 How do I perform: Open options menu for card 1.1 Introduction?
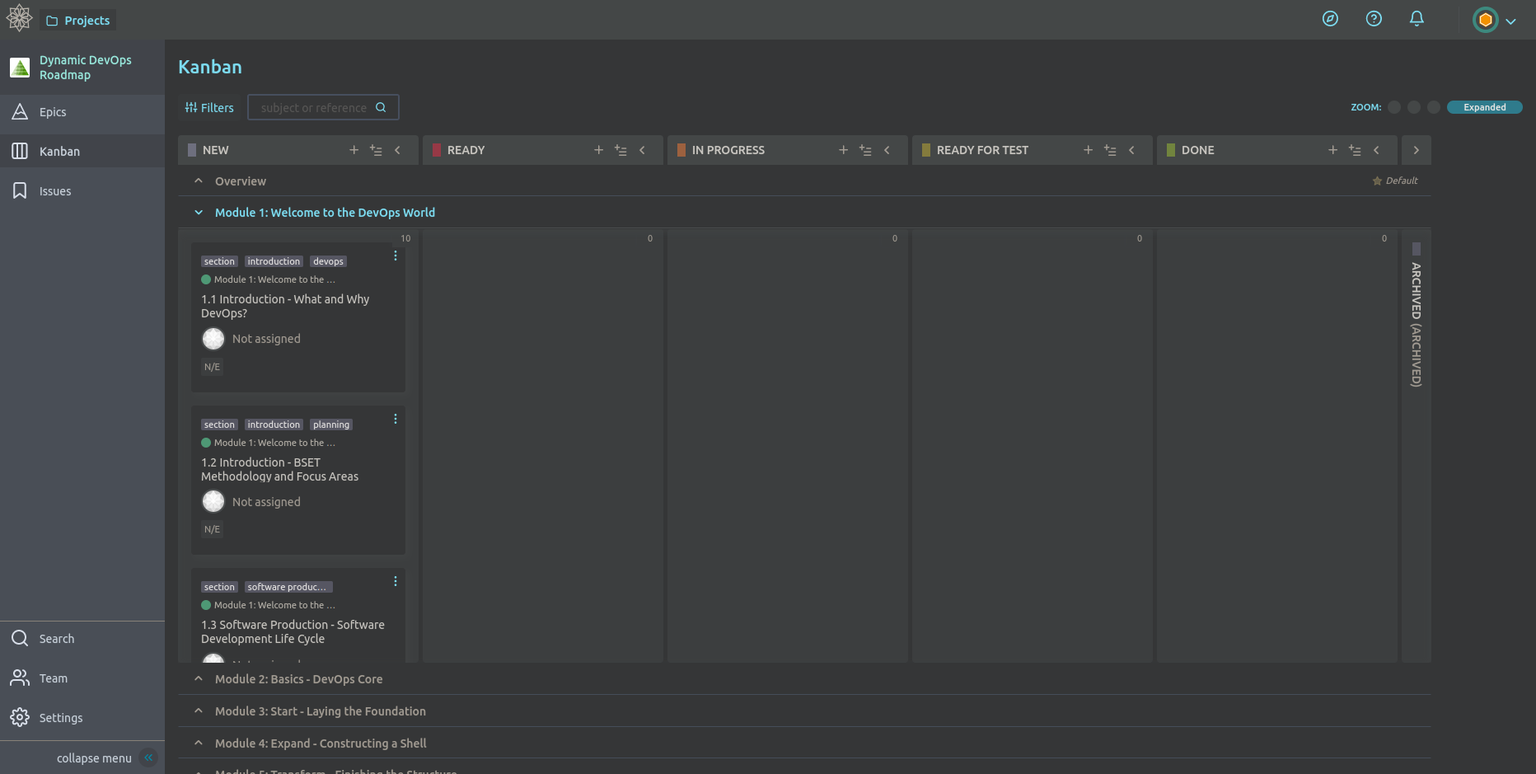click(x=396, y=256)
